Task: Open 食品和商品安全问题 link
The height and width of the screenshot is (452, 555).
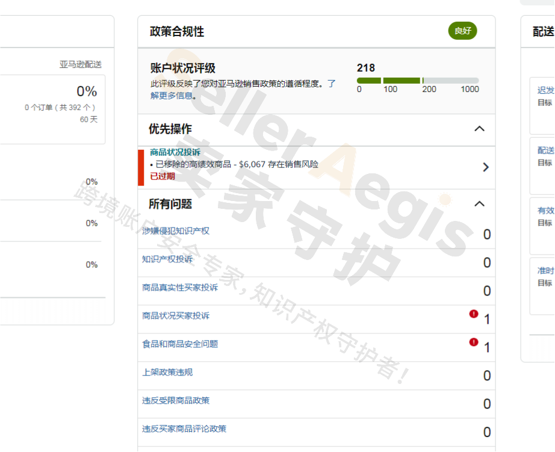Action: coord(180,344)
